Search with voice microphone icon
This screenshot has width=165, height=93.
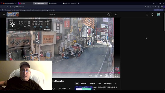click(116, 14)
